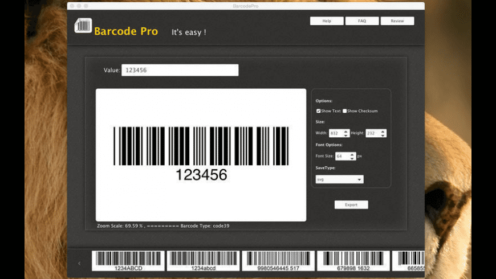
Task: Select the 679898 1632 barcode thumbnail
Action: (353, 261)
